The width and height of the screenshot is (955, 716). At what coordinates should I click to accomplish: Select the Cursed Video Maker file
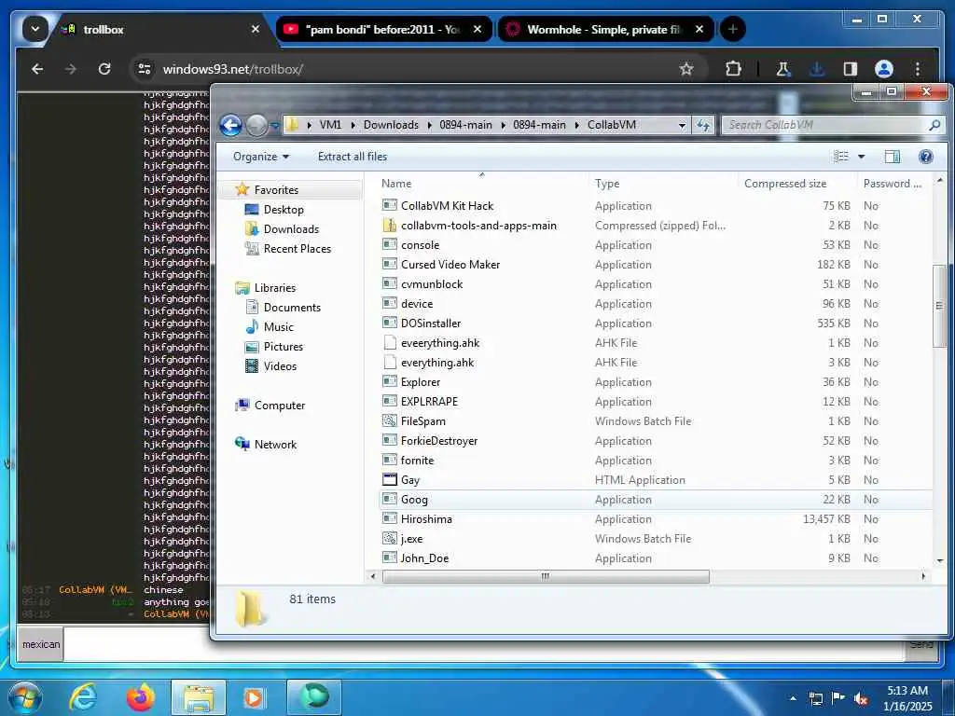click(441, 265)
